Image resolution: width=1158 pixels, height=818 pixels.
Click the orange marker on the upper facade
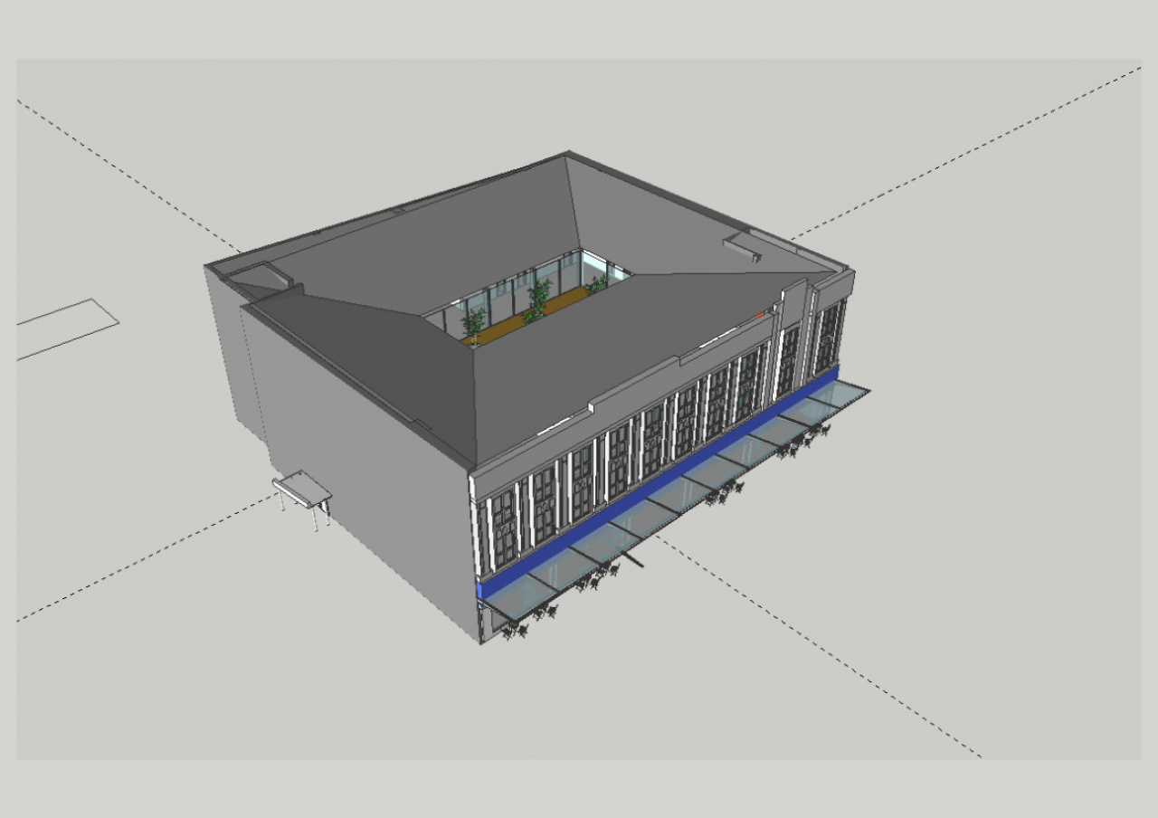tap(760, 315)
